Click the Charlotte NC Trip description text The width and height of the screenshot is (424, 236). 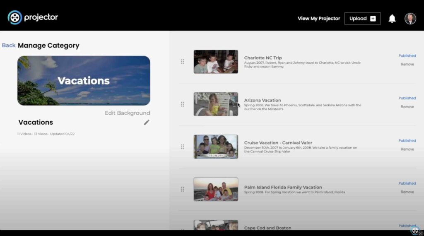(x=302, y=65)
